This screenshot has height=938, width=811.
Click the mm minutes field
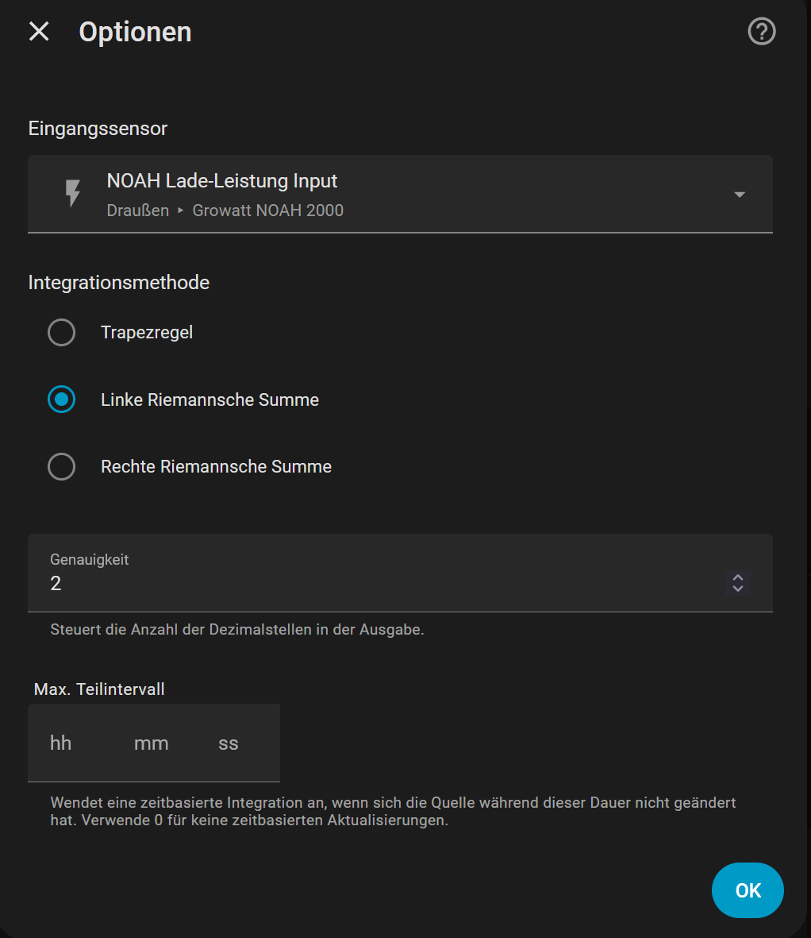point(151,743)
